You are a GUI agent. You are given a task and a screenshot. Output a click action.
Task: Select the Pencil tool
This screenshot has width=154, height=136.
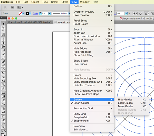tap(3, 58)
